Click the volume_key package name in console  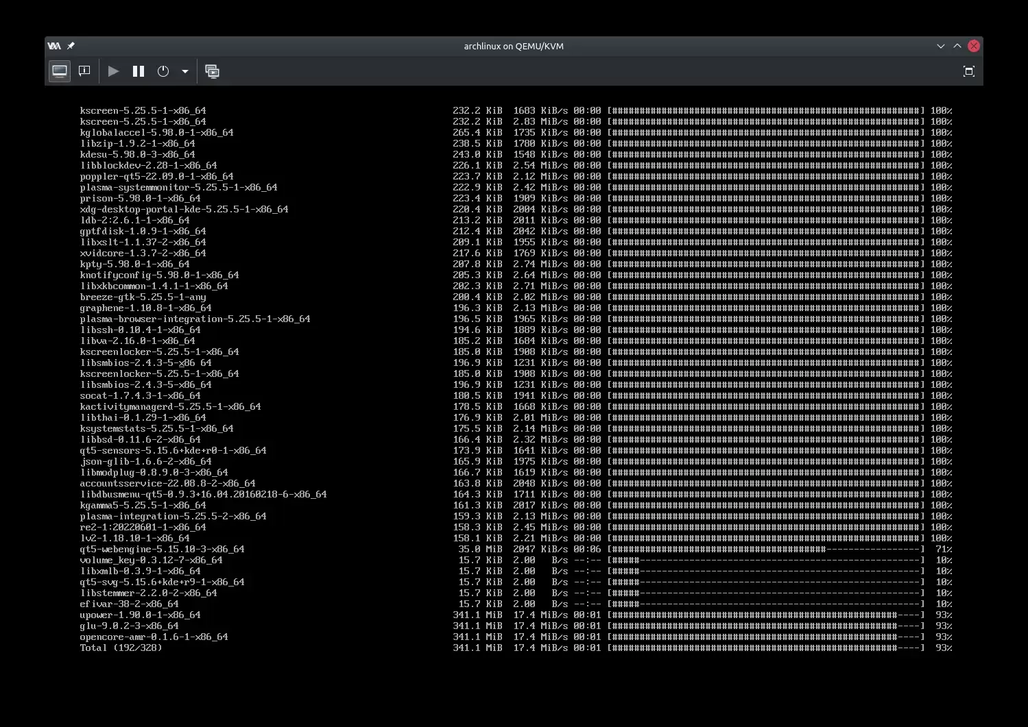click(x=151, y=560)
